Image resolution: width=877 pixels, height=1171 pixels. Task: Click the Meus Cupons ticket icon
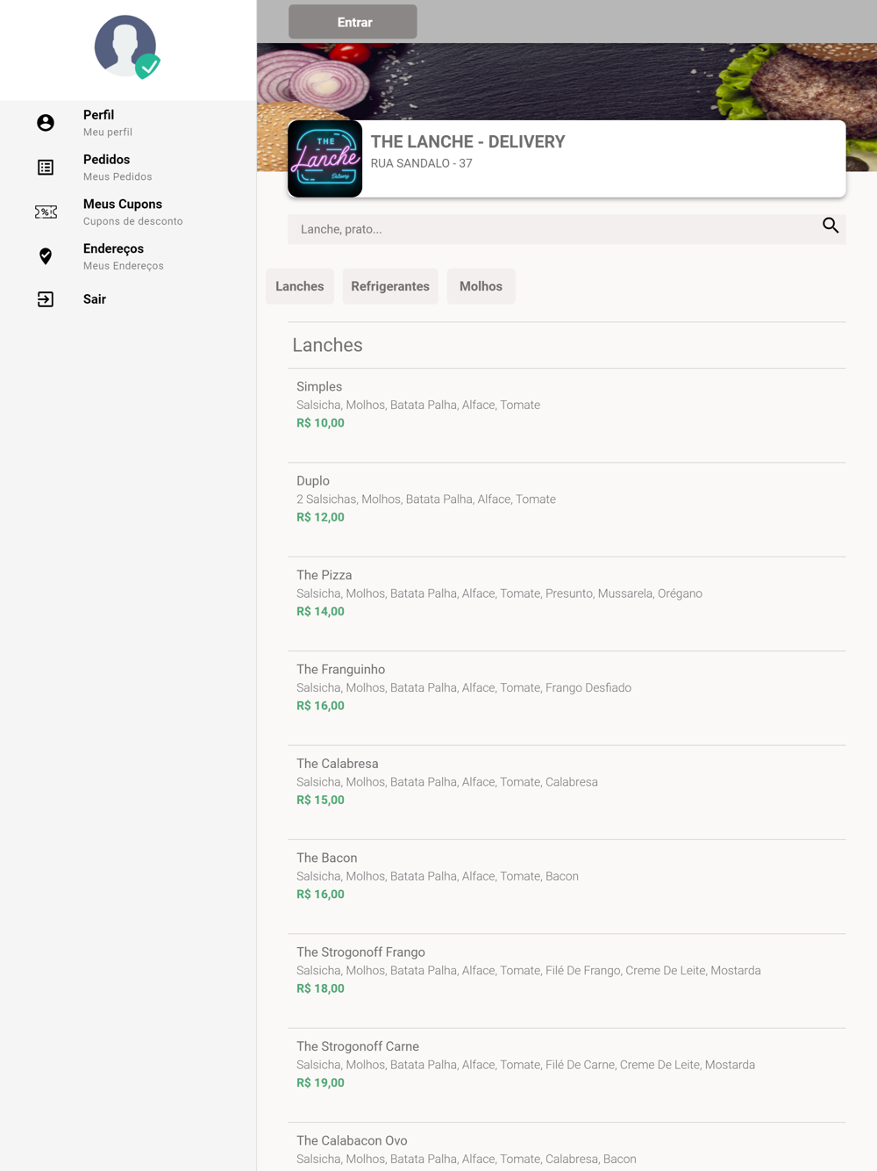(x=46, y=212)
